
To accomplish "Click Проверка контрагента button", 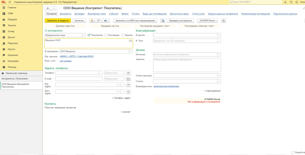I will point(180,21).
